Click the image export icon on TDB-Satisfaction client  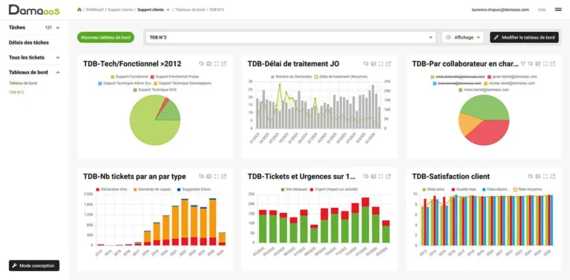click(537, 176)
